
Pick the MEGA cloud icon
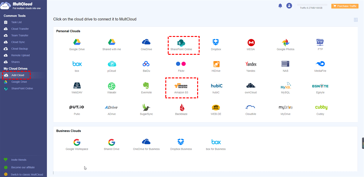[251, 44]
